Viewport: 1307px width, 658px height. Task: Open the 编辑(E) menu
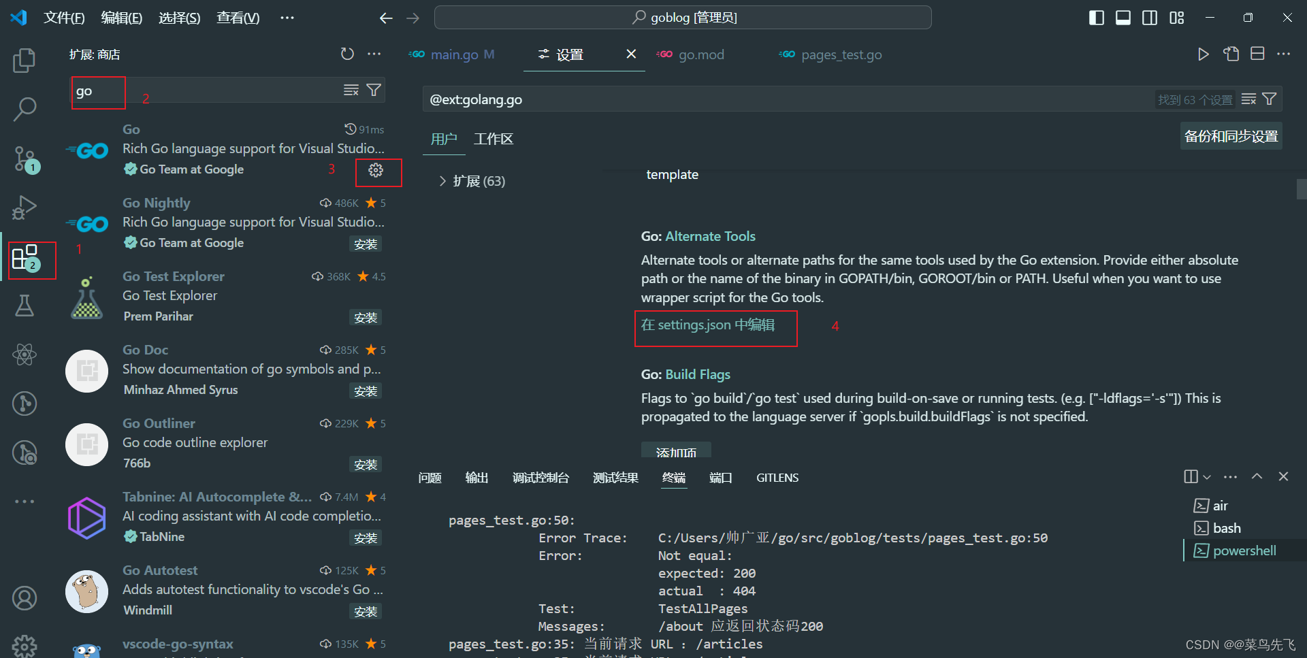[122, 18]
